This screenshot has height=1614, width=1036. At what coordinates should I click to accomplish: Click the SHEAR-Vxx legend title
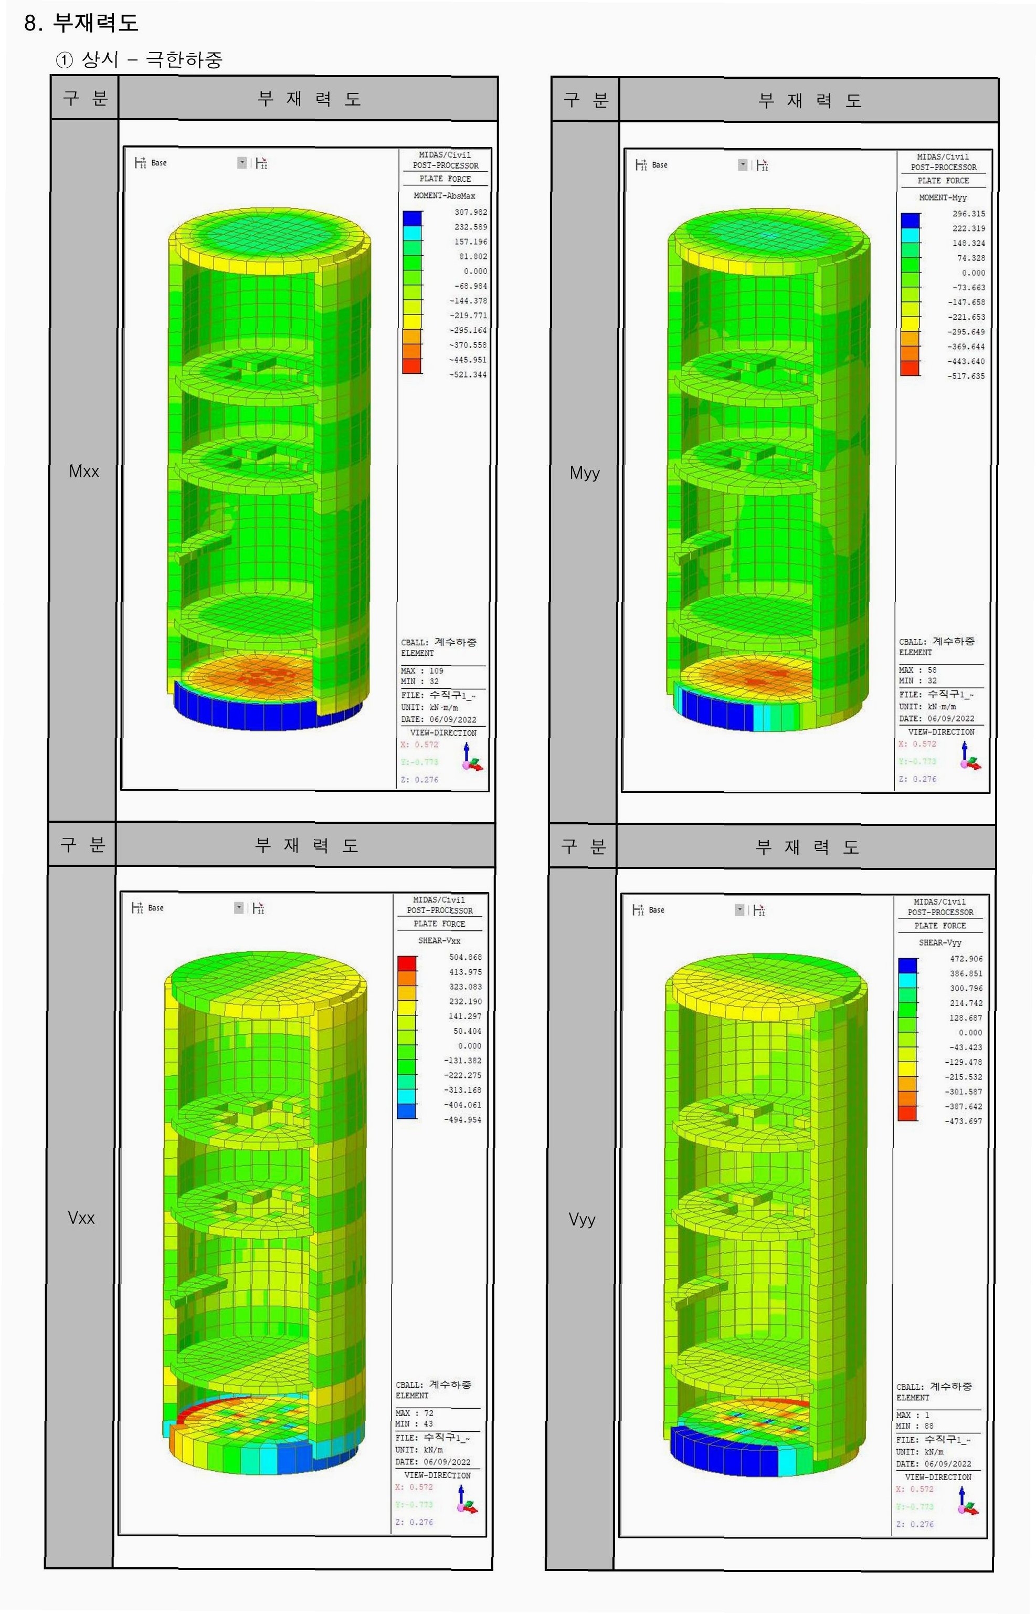tap(439, 940)
